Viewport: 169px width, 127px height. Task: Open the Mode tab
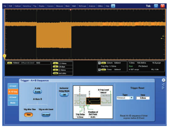[x=13, y=103]
